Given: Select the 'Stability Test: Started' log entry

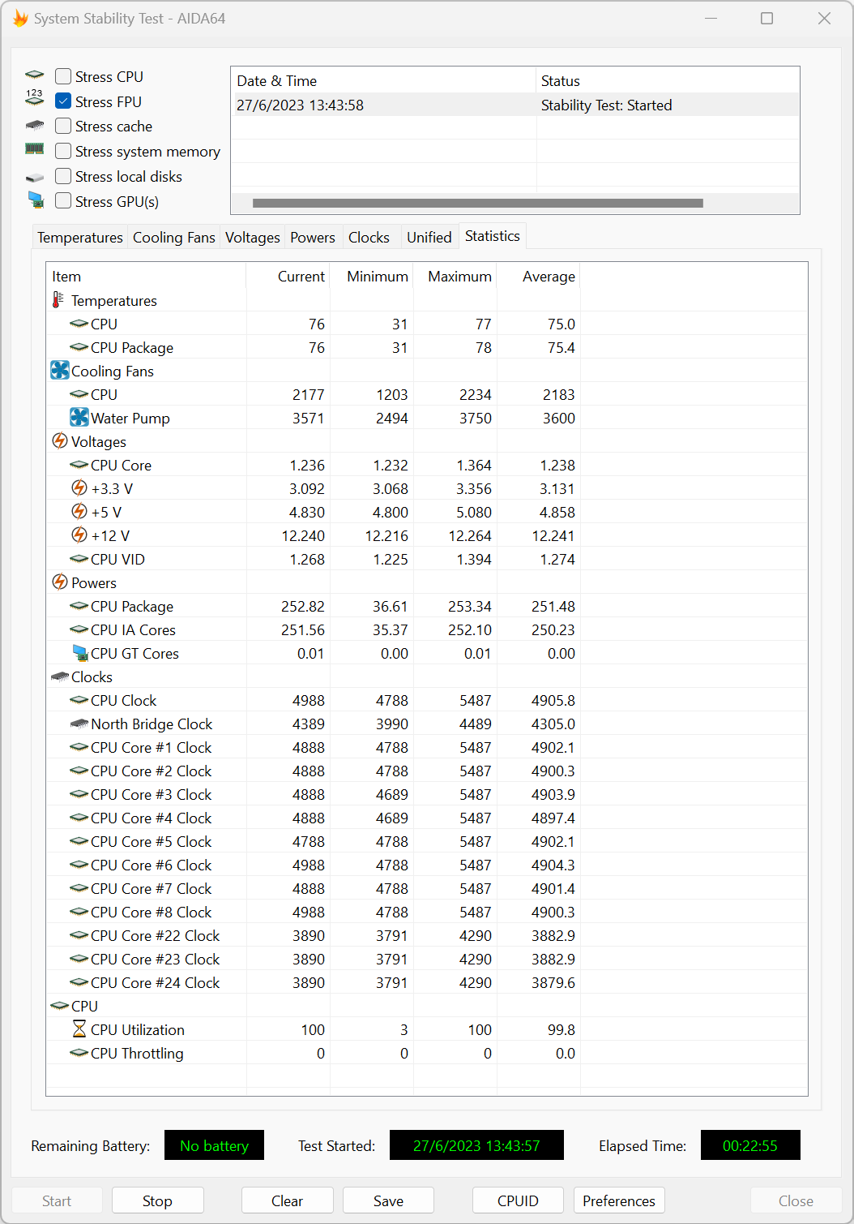Looking at the screenshot, I should [515, 105].
